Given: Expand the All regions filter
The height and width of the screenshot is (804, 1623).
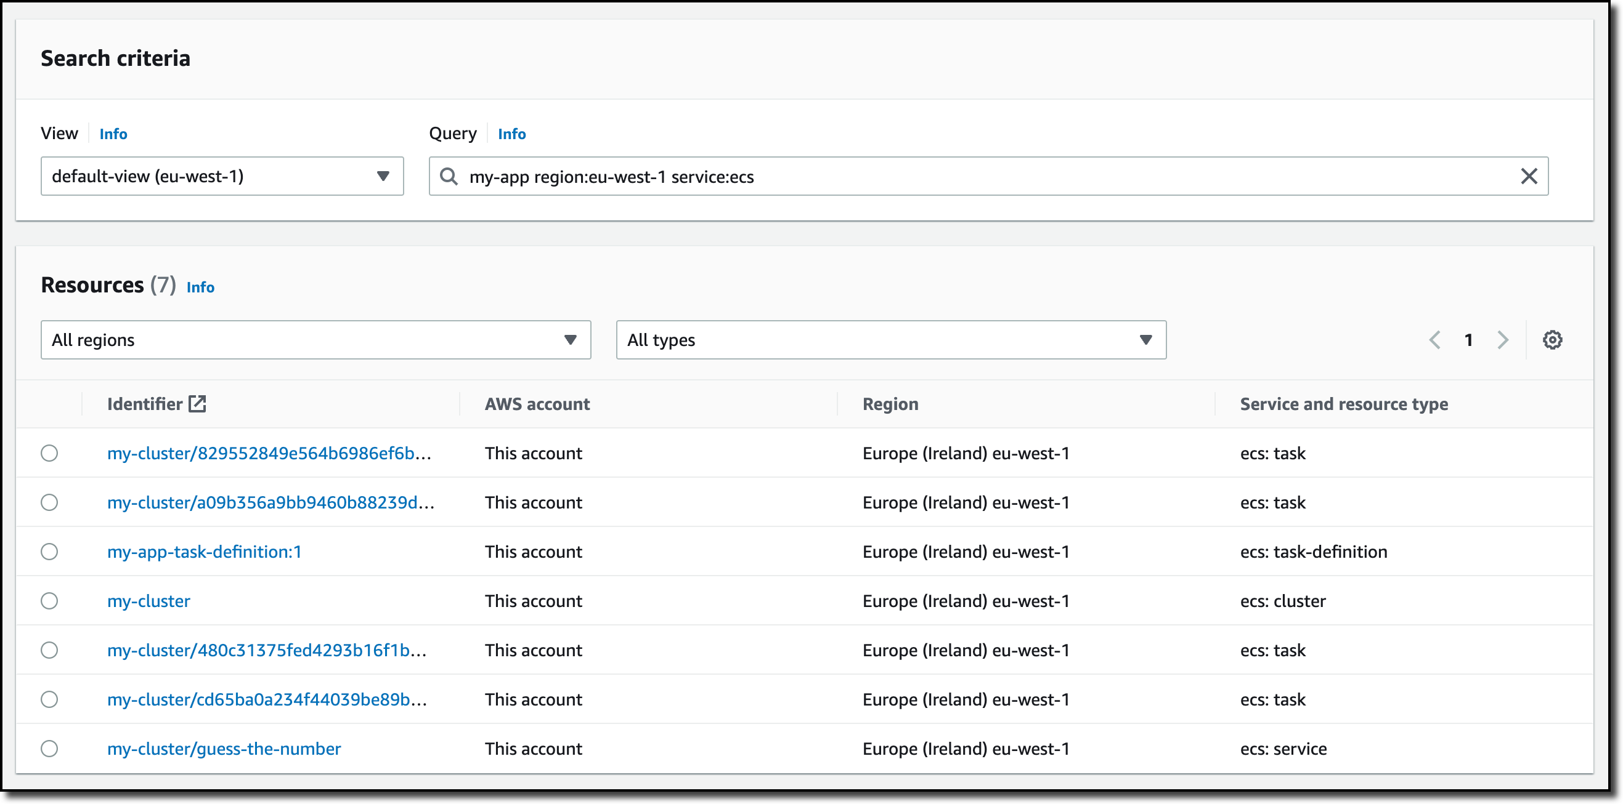Looking at the screenshot, I should (x=315, y=340).
